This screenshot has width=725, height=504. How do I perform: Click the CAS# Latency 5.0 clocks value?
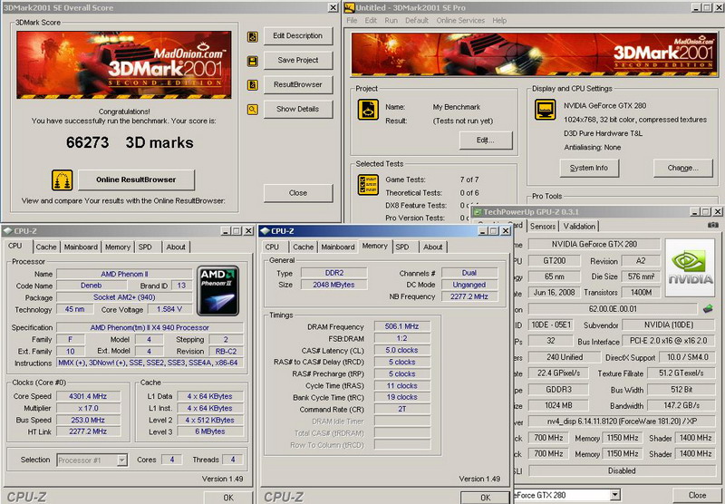click(x=401, y=350)
